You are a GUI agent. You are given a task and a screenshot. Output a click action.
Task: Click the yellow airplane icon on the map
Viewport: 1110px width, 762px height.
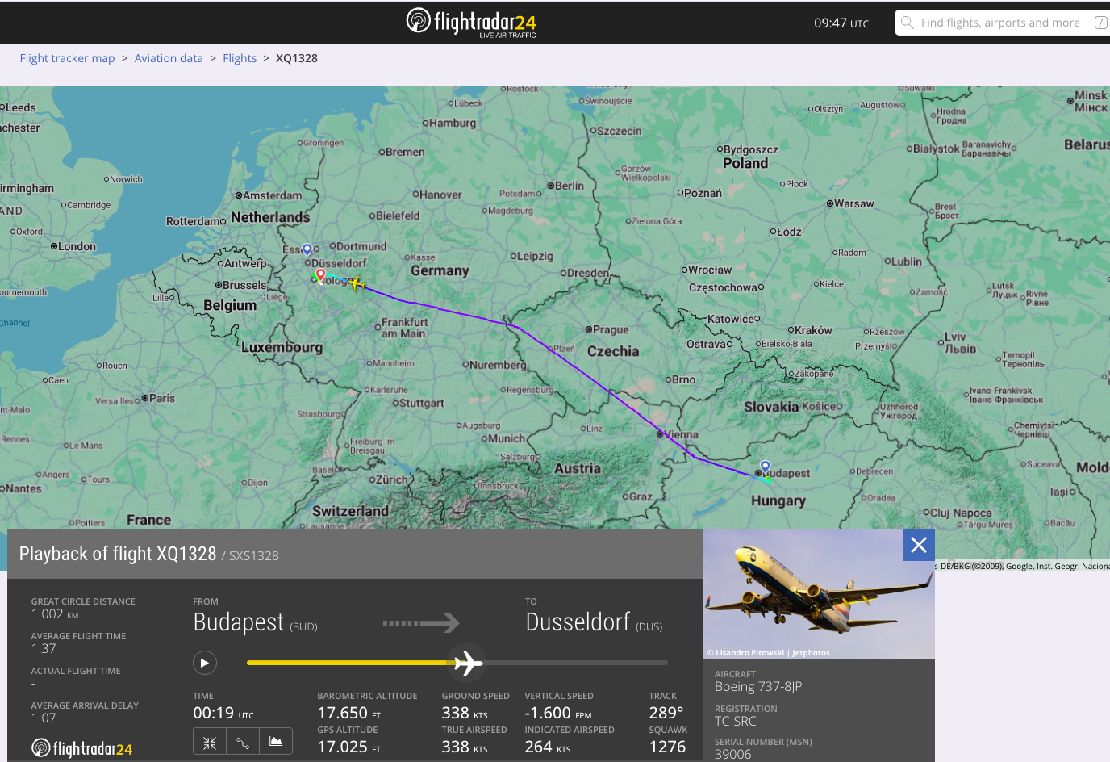click(357, 283)
